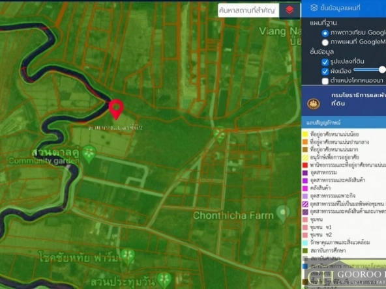This screenshot has width=386, height=289.
Task: Uncheck the ผังเมือง layer checkbox
Action: 325,72
